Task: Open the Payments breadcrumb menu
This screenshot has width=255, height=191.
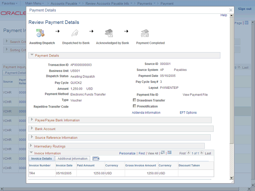Action: (x=146, y=4)
